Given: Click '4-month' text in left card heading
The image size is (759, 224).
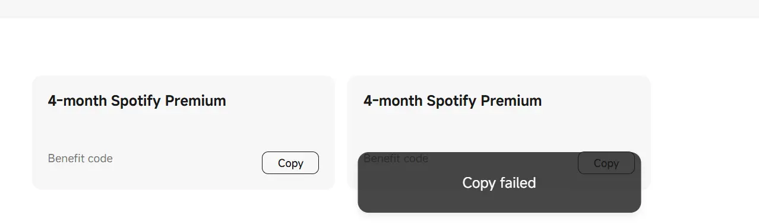Looking at the screenshot, I should tap(77, 101).
